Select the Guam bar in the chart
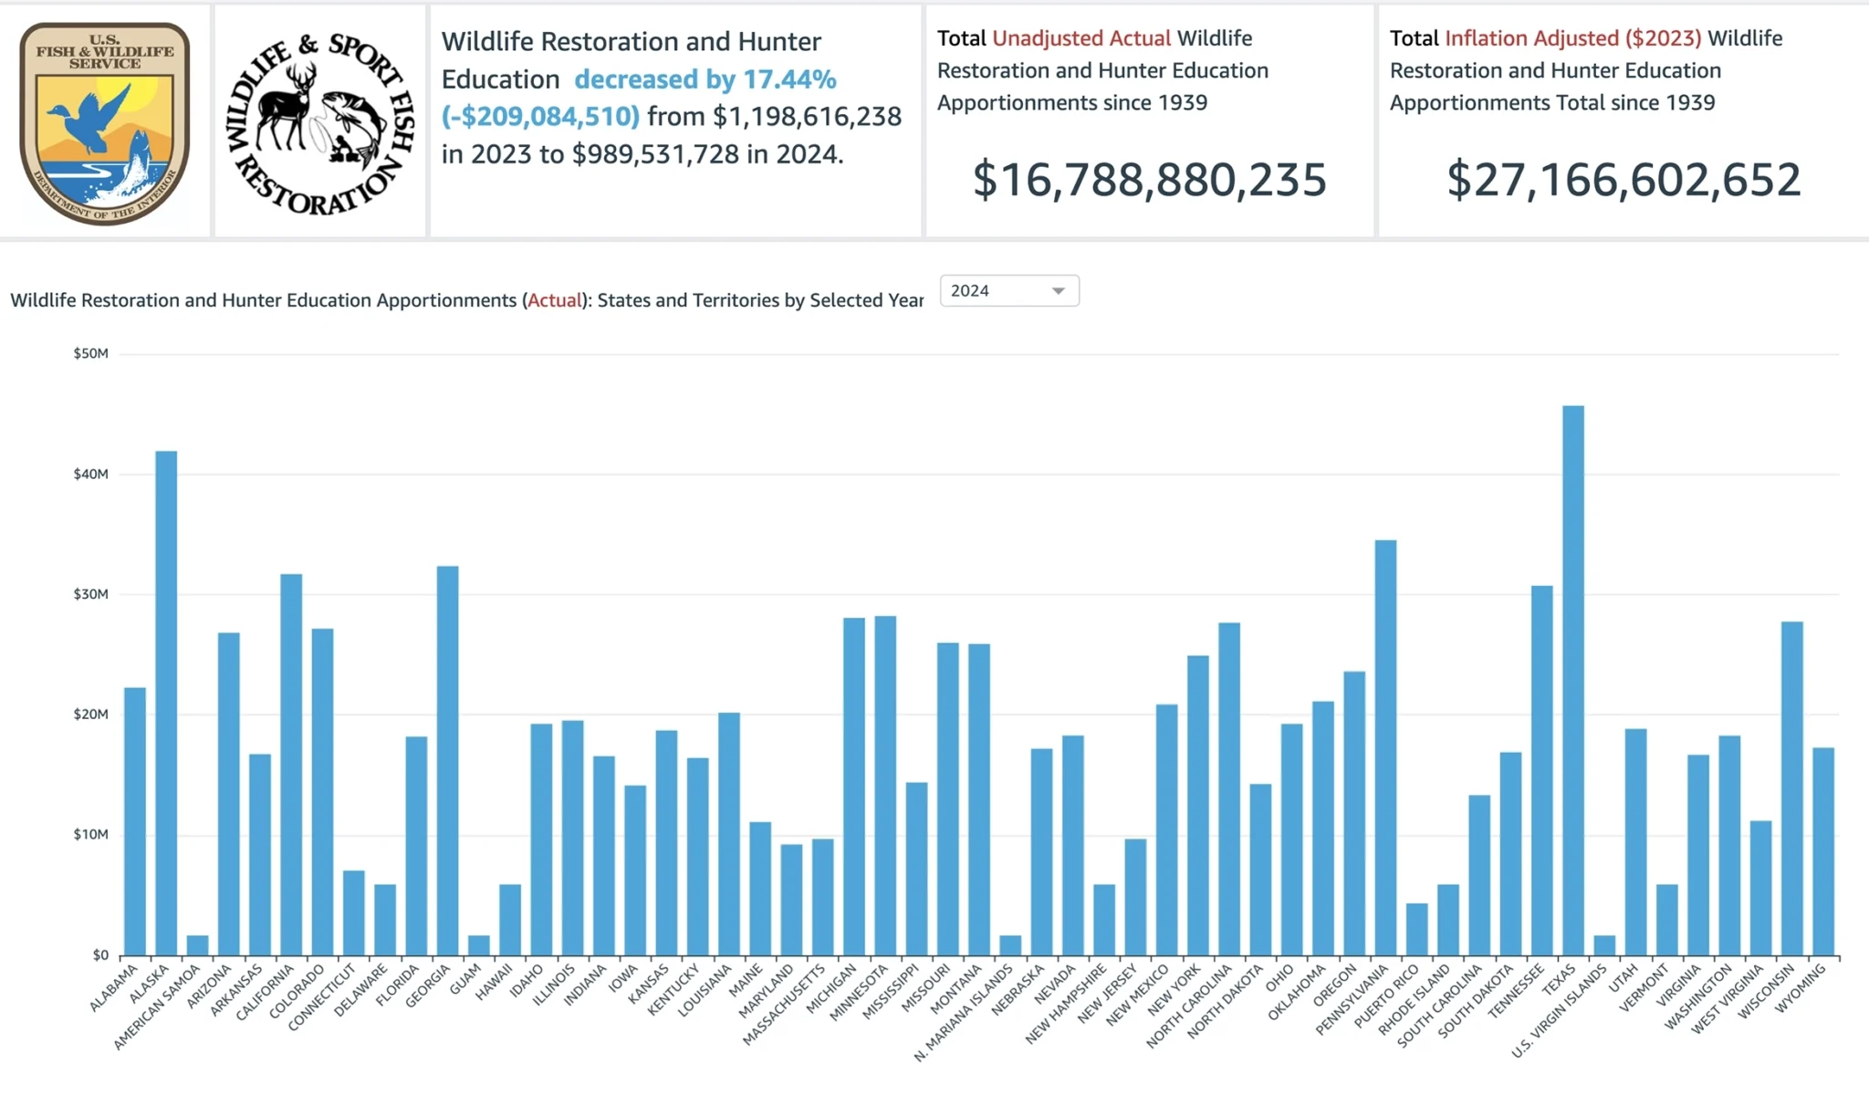 point(479,945)
